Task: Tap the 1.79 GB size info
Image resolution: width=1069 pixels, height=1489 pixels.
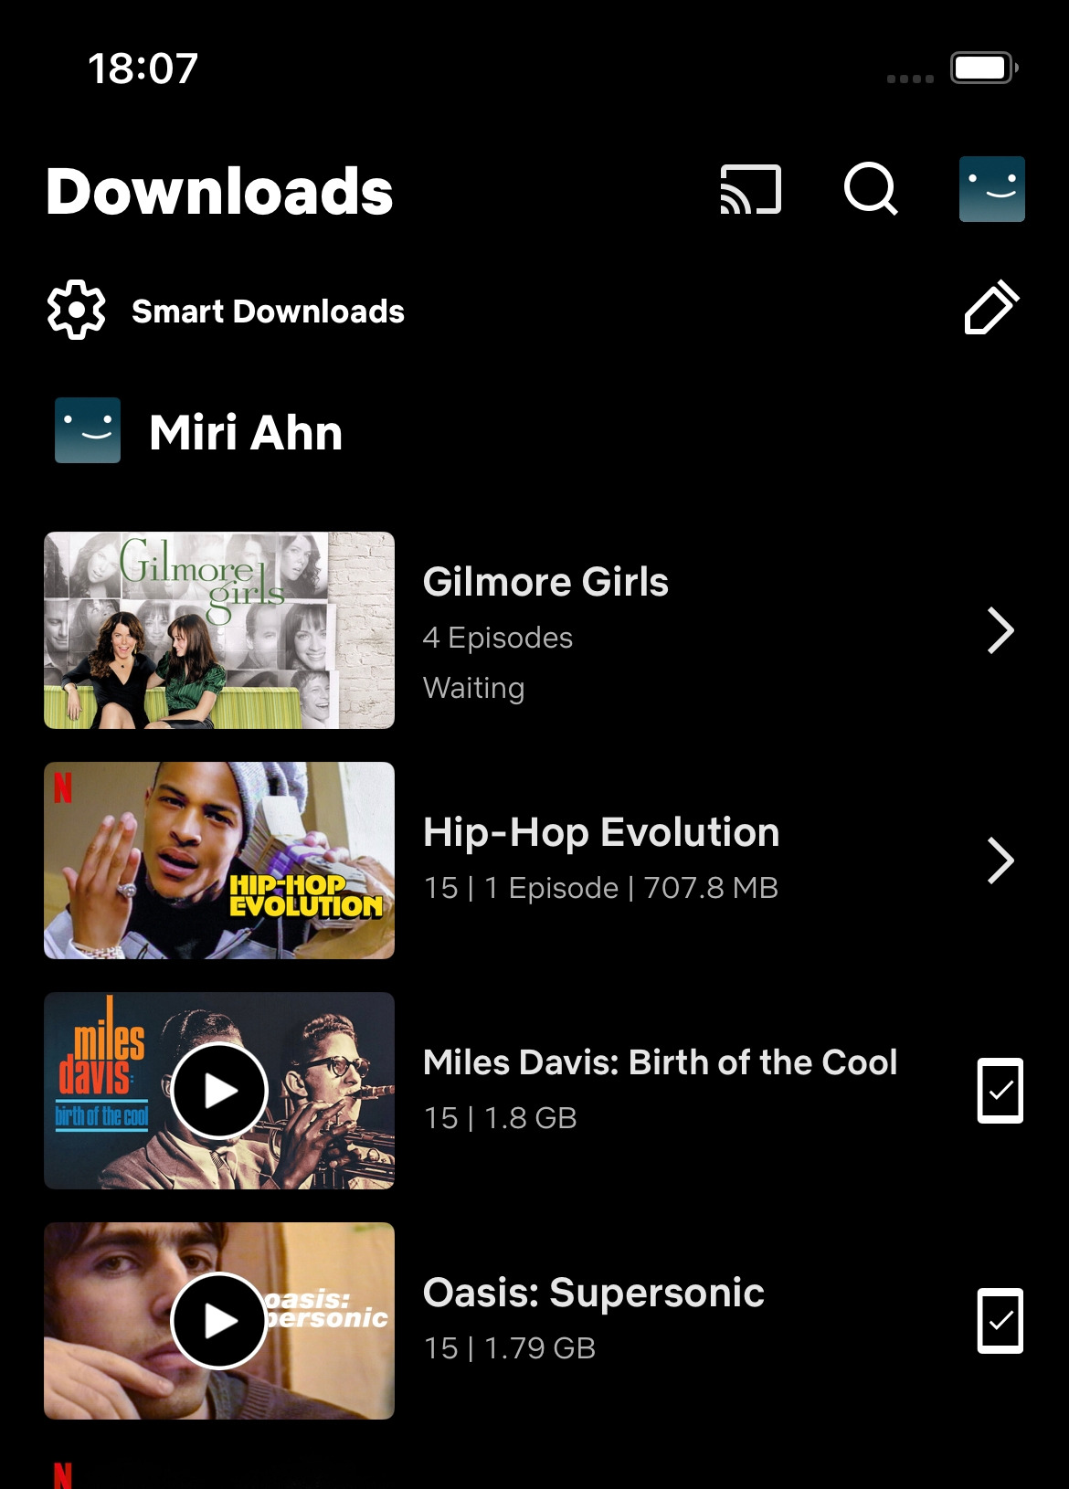Action: (509, 1348)
